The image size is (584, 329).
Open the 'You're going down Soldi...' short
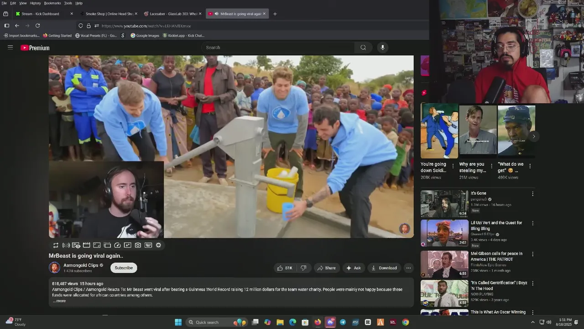pos(439,131)
